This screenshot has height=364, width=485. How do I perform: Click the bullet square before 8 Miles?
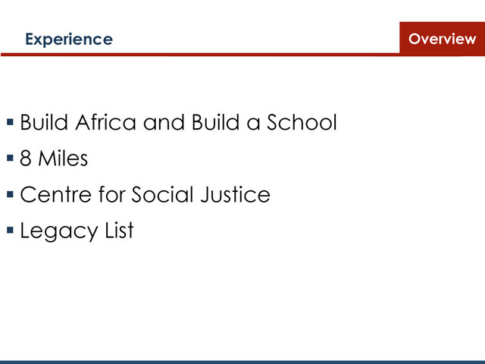(x=10, y=158)
